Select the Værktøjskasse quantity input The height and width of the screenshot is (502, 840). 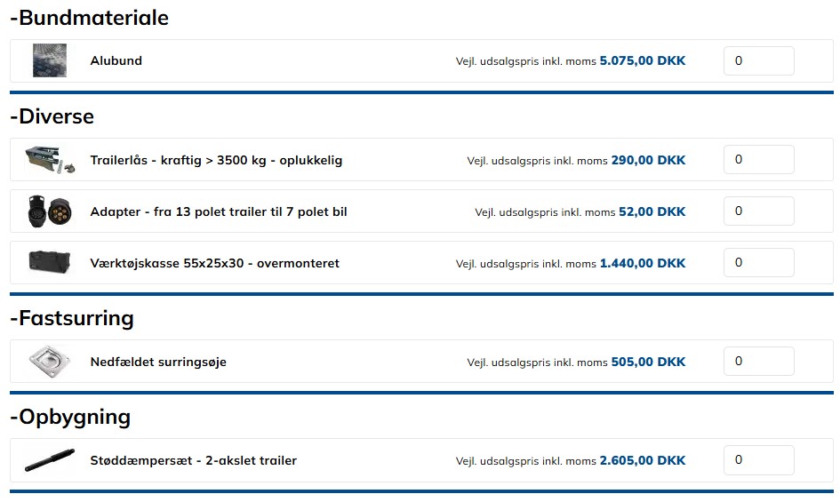758,263
